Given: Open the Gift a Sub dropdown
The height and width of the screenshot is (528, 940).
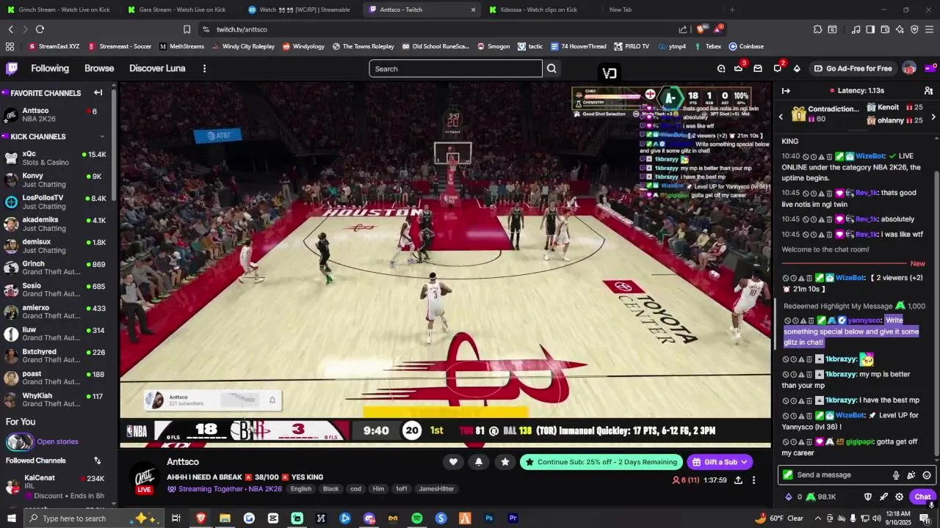Looking at the screenshot, I should click(x=720, y=462).
